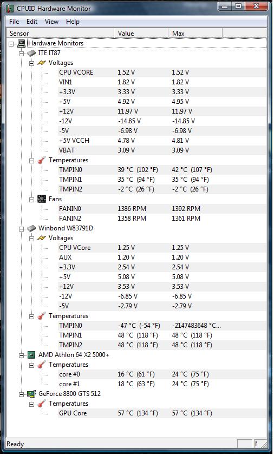Collapse the ITE IT87 Temperatures group
Screen dimensions: 274x456
31,161
